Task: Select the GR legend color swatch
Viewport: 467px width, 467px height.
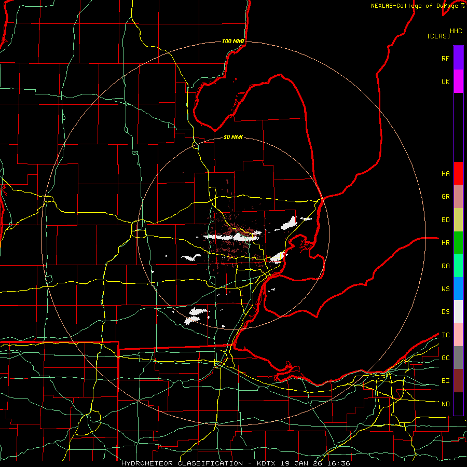Action: [458, 197]
